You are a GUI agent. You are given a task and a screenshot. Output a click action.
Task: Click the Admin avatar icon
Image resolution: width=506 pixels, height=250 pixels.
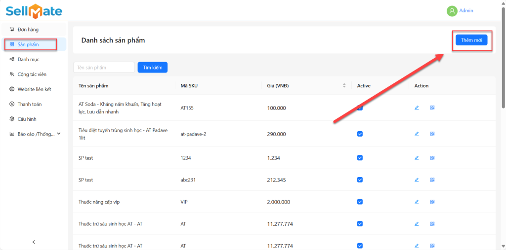(452, 11)
